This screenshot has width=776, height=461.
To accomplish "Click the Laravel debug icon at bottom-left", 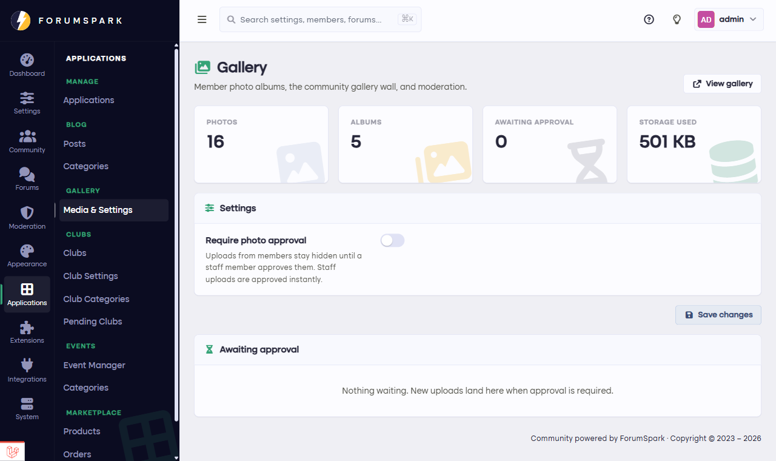I will click(13, 452).
